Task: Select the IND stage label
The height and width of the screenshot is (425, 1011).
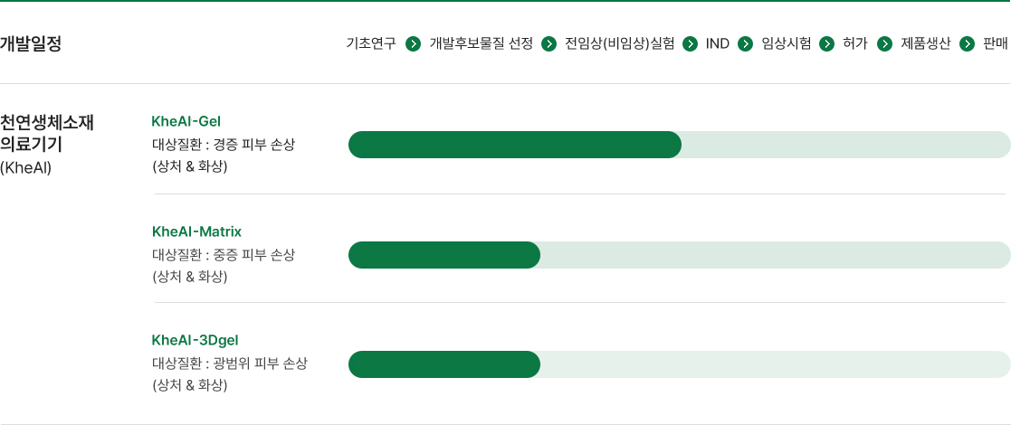Action: point(718,43)
